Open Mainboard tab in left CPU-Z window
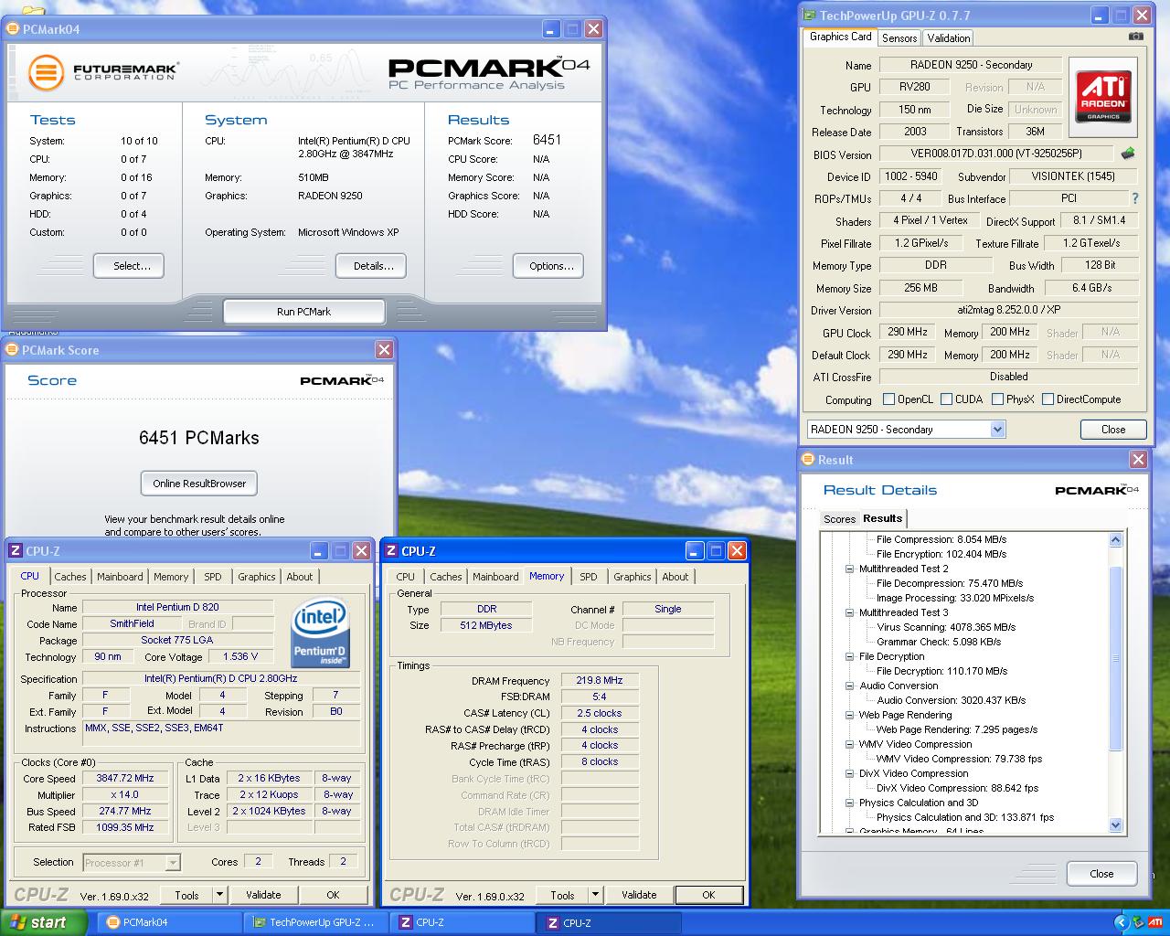This screenshot has width=1170, height=936. tap(120, 577)
